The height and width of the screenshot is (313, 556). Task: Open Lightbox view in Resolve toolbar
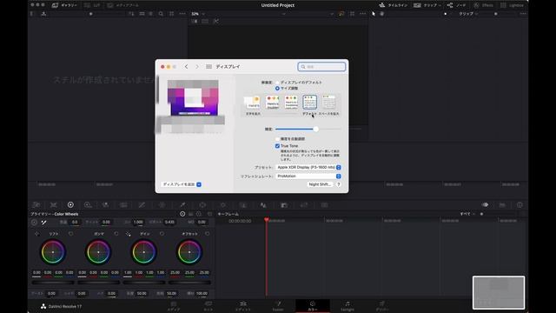click(x=512, y=5)
